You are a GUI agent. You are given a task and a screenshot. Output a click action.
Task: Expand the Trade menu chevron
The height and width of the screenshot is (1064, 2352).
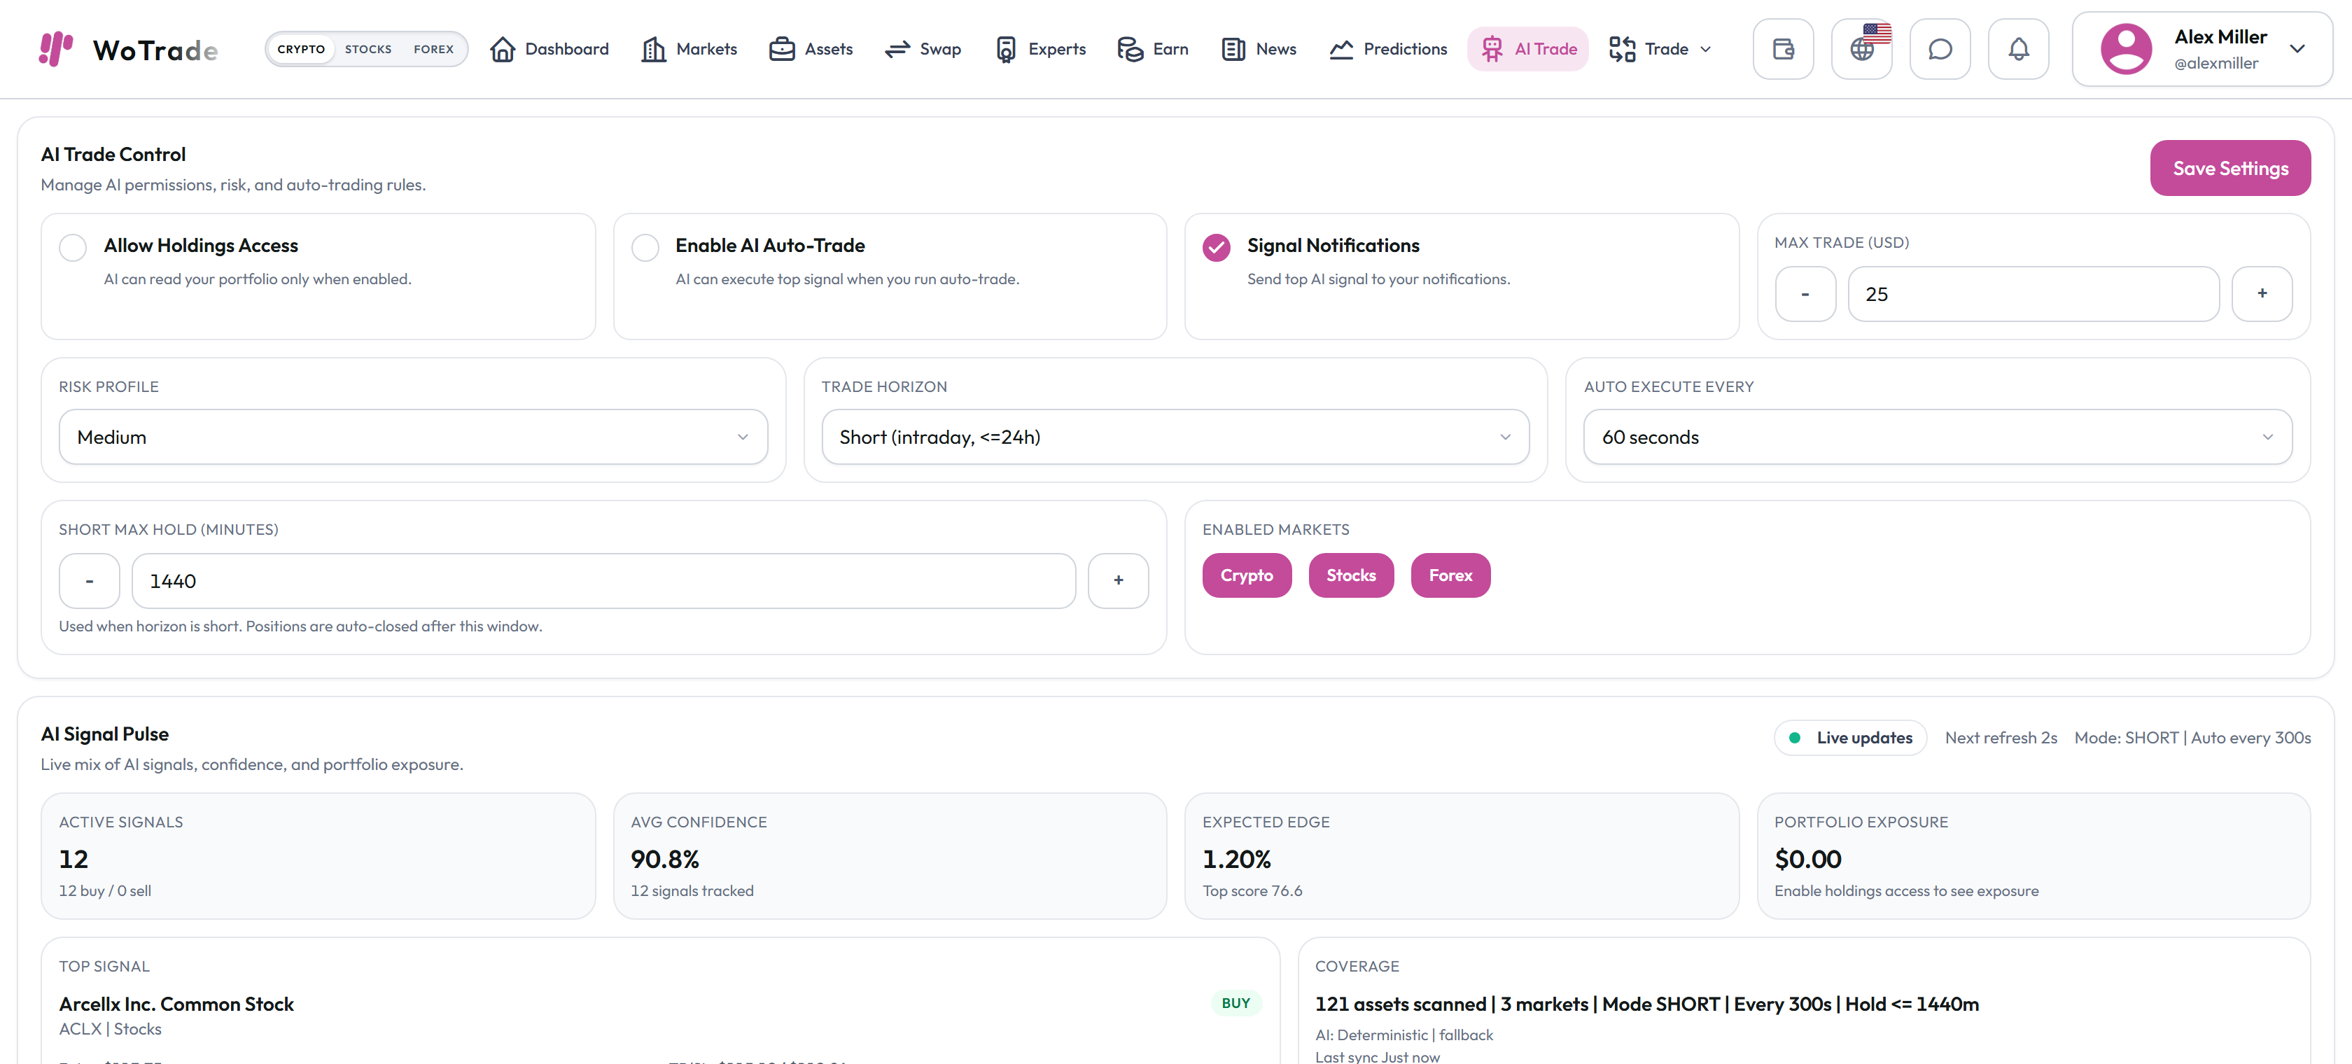1706,49
